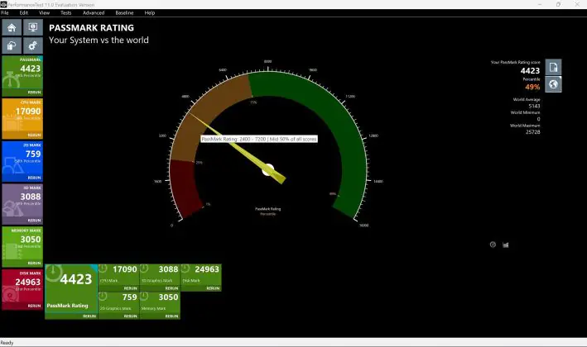Click RERUN on bottom Memory Mark tile
The image size is (587, 347).
171,316
